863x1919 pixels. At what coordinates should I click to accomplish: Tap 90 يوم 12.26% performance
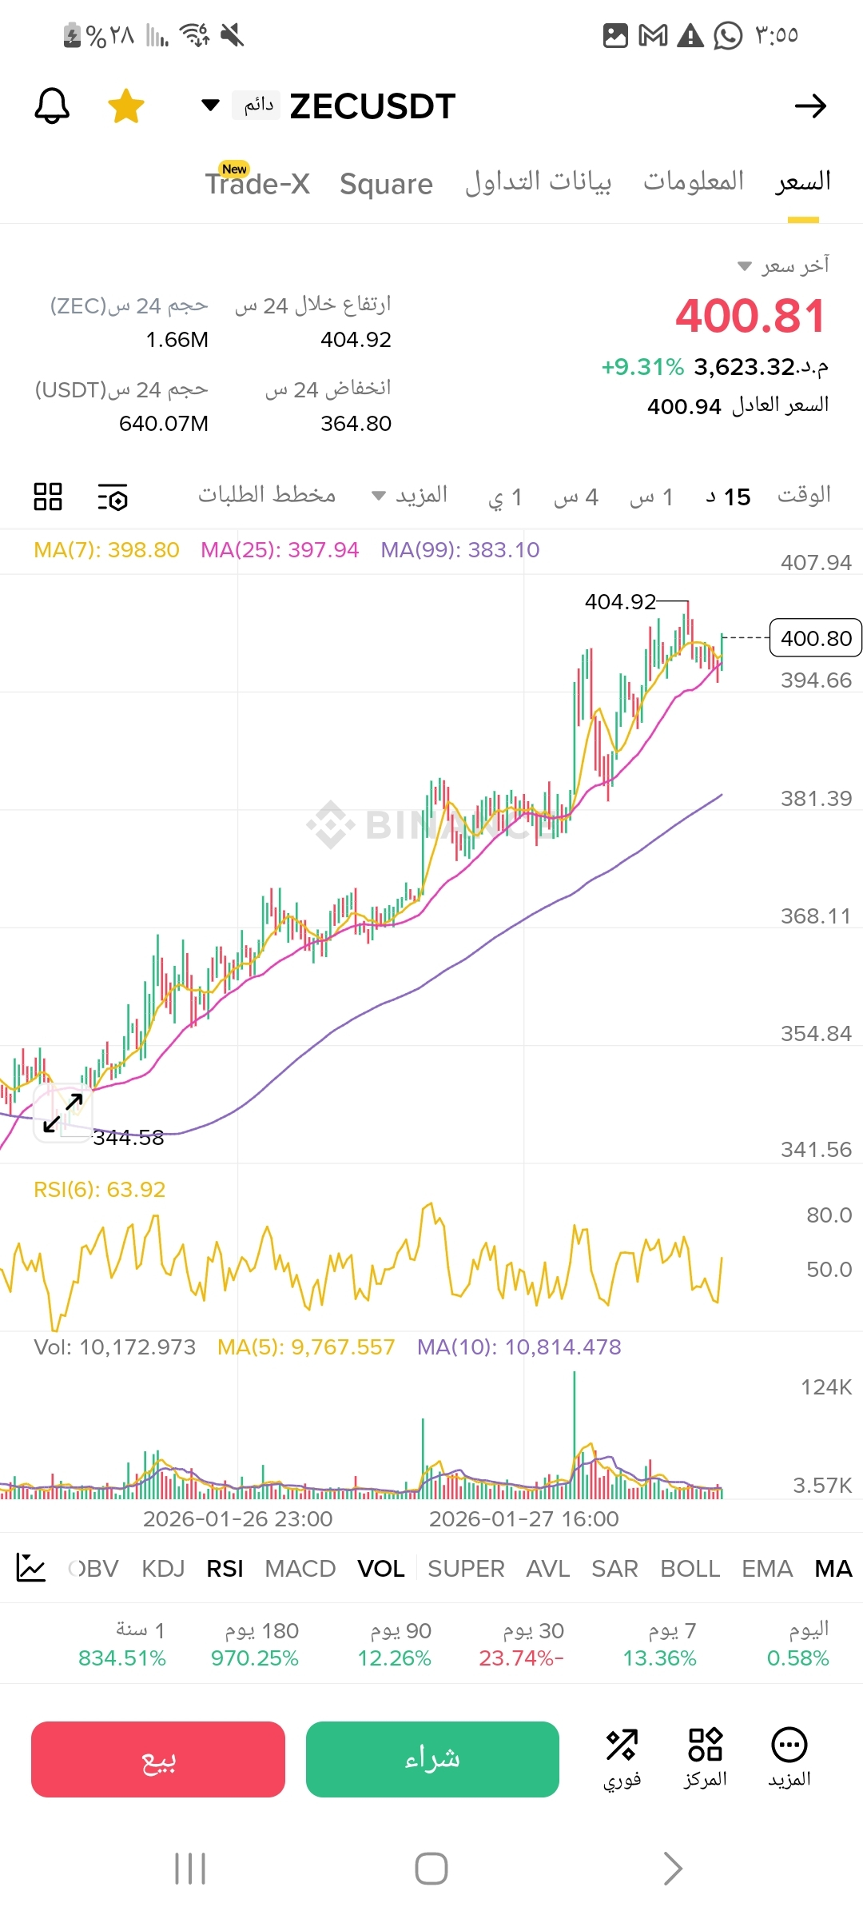pos(395,1644)
